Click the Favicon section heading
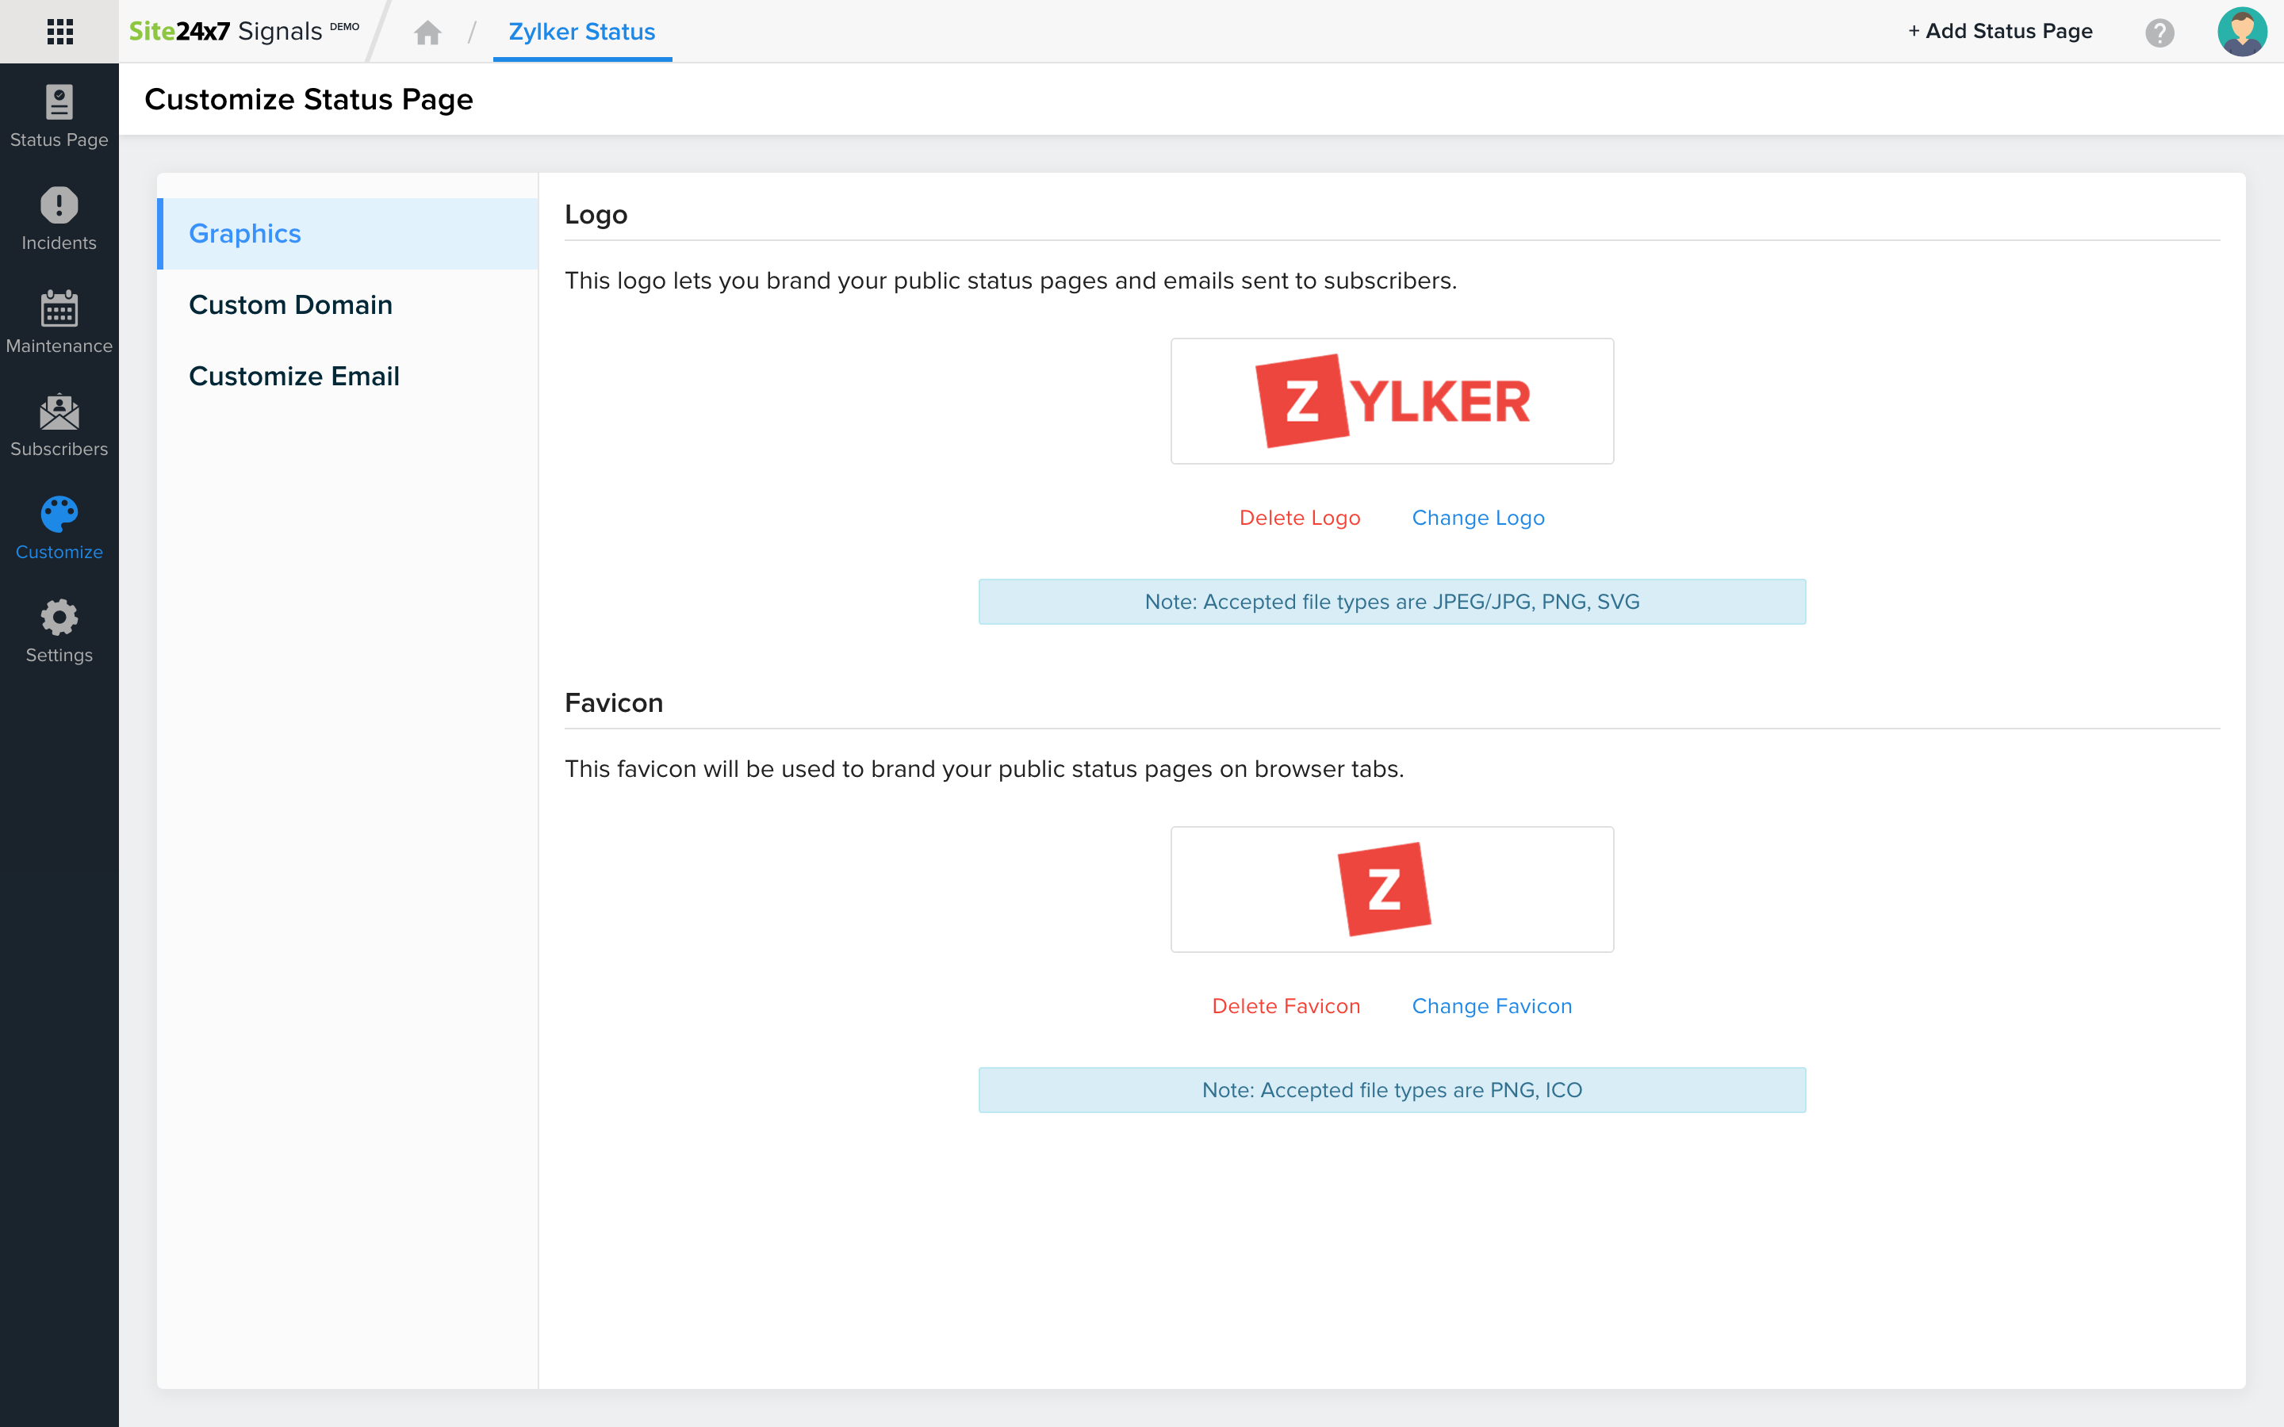 (614, 703)
